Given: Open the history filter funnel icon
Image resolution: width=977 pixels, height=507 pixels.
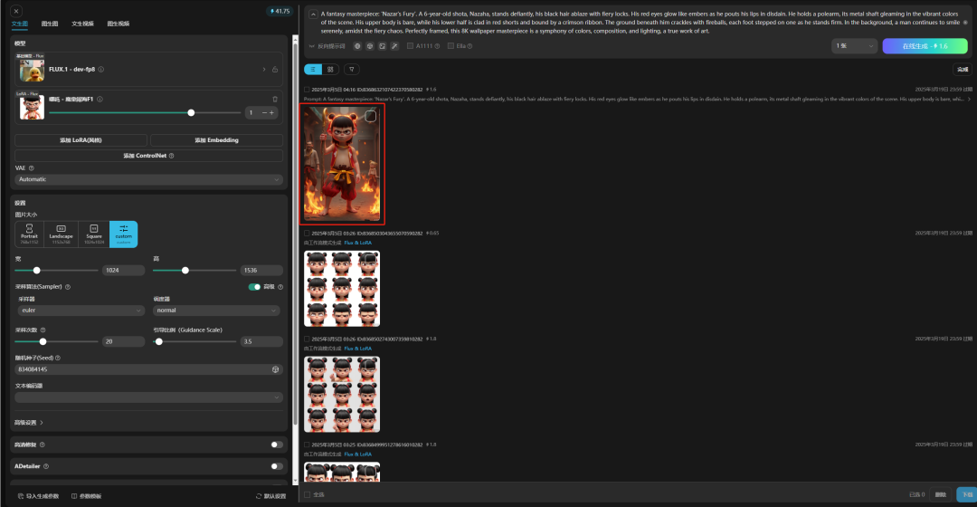Looking at the screenshot, I should click(351, 70).
